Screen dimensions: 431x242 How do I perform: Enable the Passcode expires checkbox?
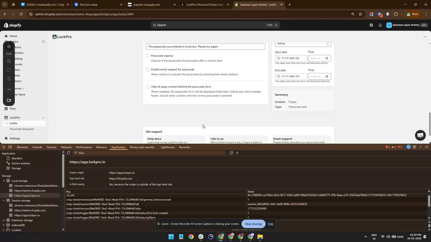pos(147,56)
